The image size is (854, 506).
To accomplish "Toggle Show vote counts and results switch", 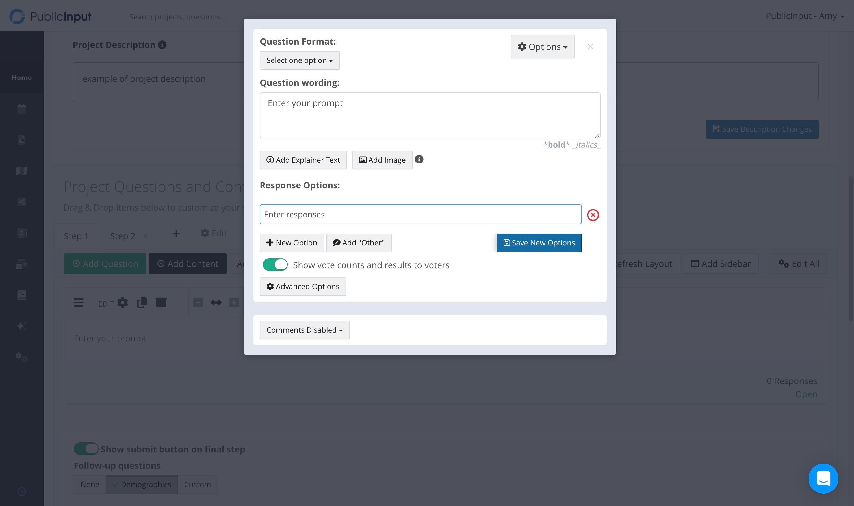I will (x=275, y=265).
